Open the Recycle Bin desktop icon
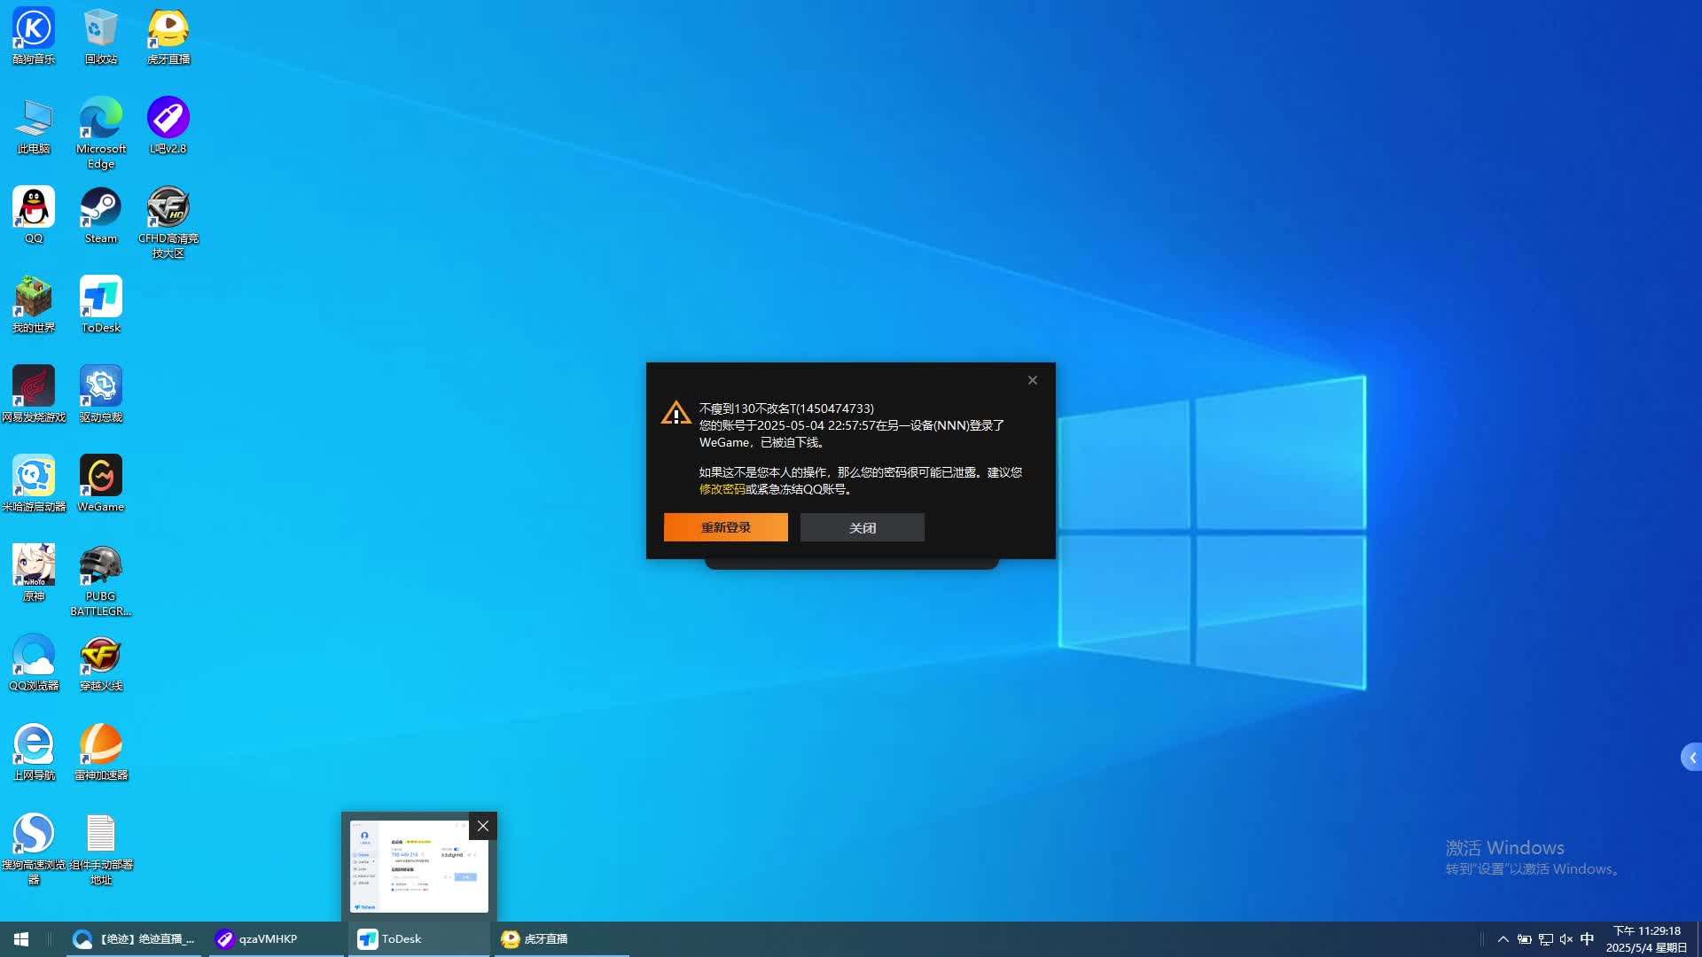The image size is (1702, 957). (x=101, y=36)
